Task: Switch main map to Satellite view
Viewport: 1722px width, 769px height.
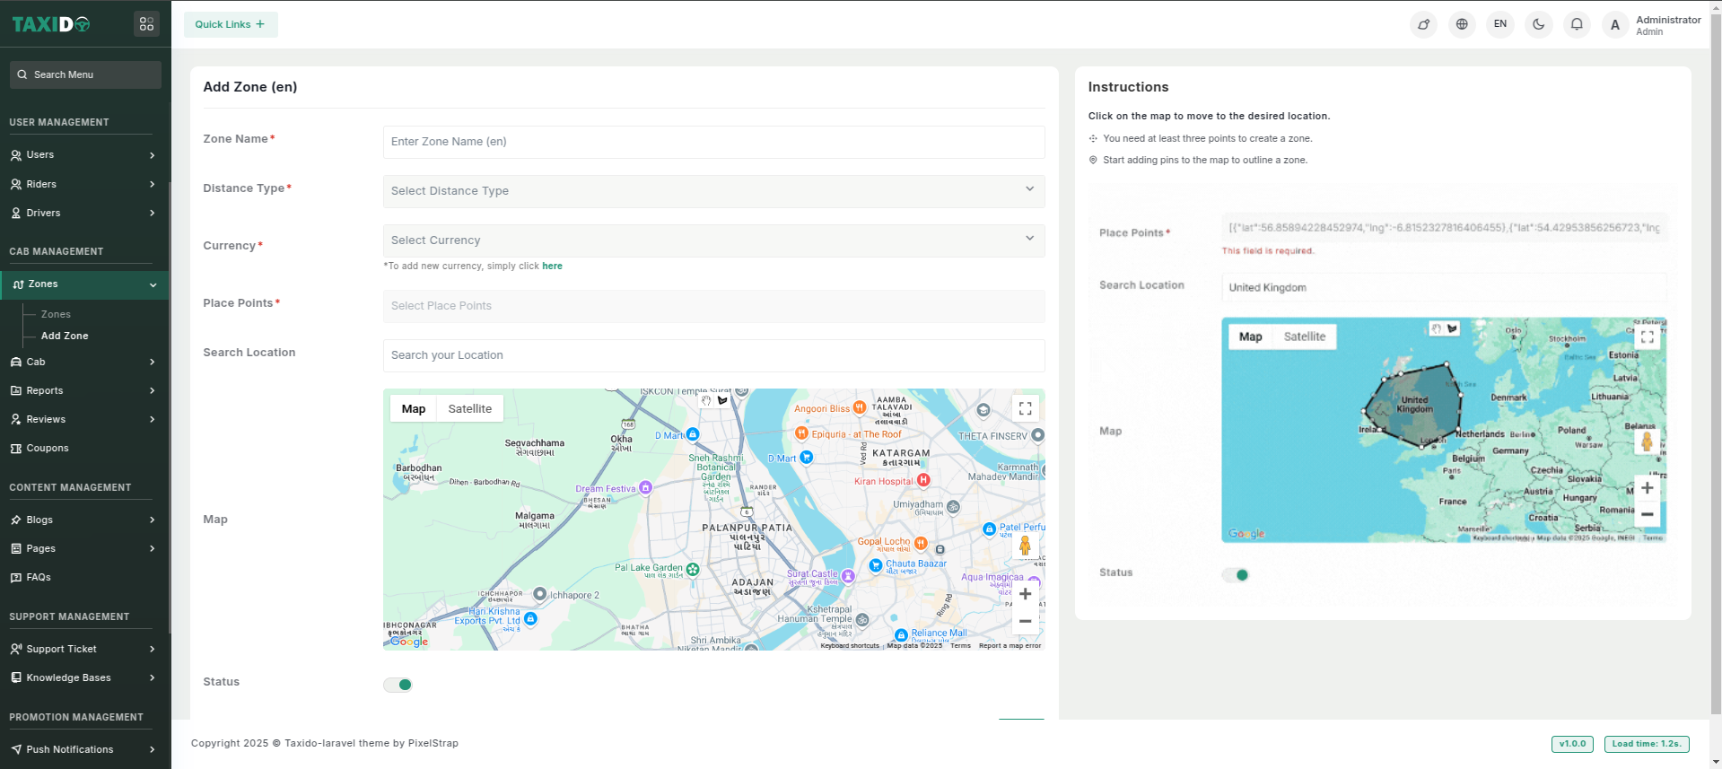Action: (x=469, y=409)
